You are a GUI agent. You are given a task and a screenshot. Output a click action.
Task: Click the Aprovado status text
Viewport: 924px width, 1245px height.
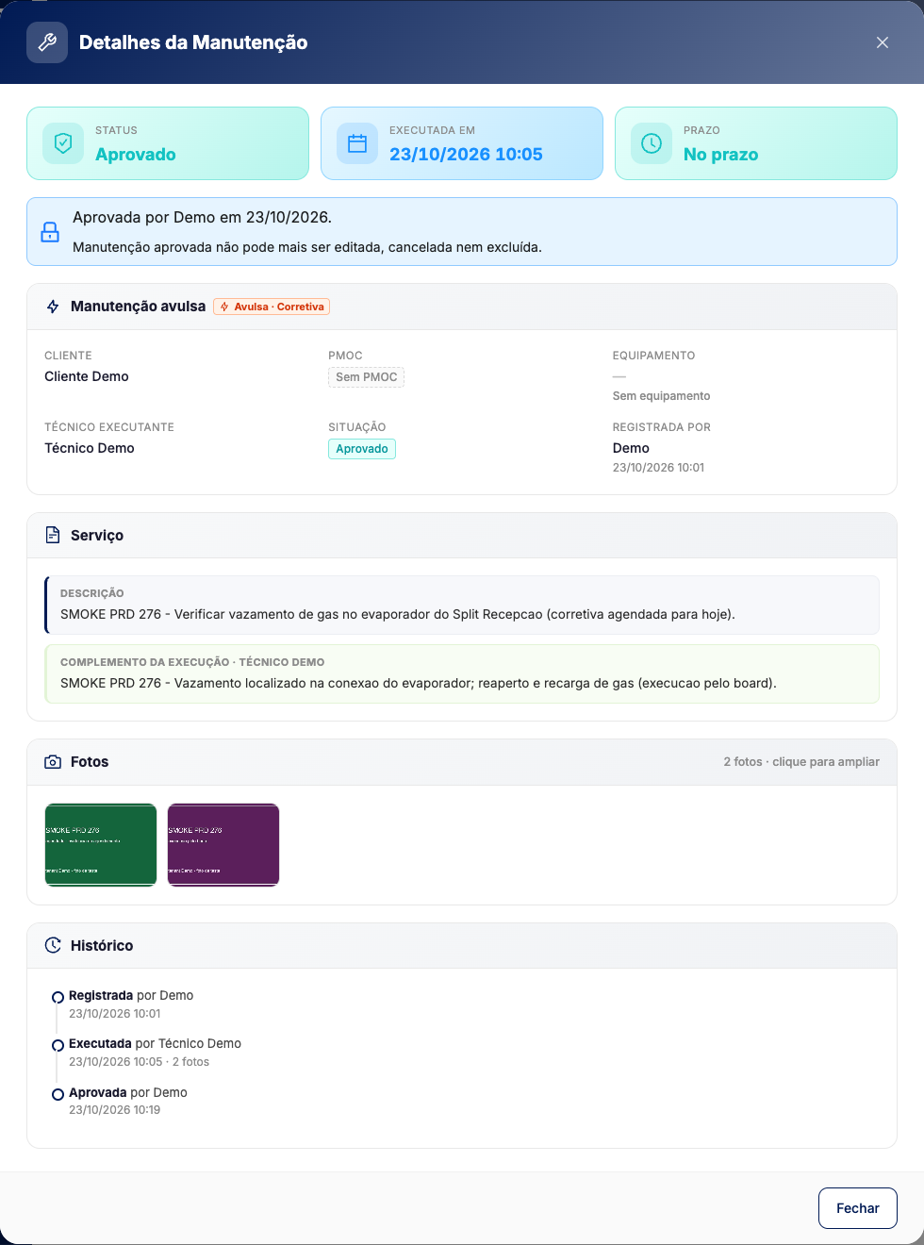coord(136,155)
